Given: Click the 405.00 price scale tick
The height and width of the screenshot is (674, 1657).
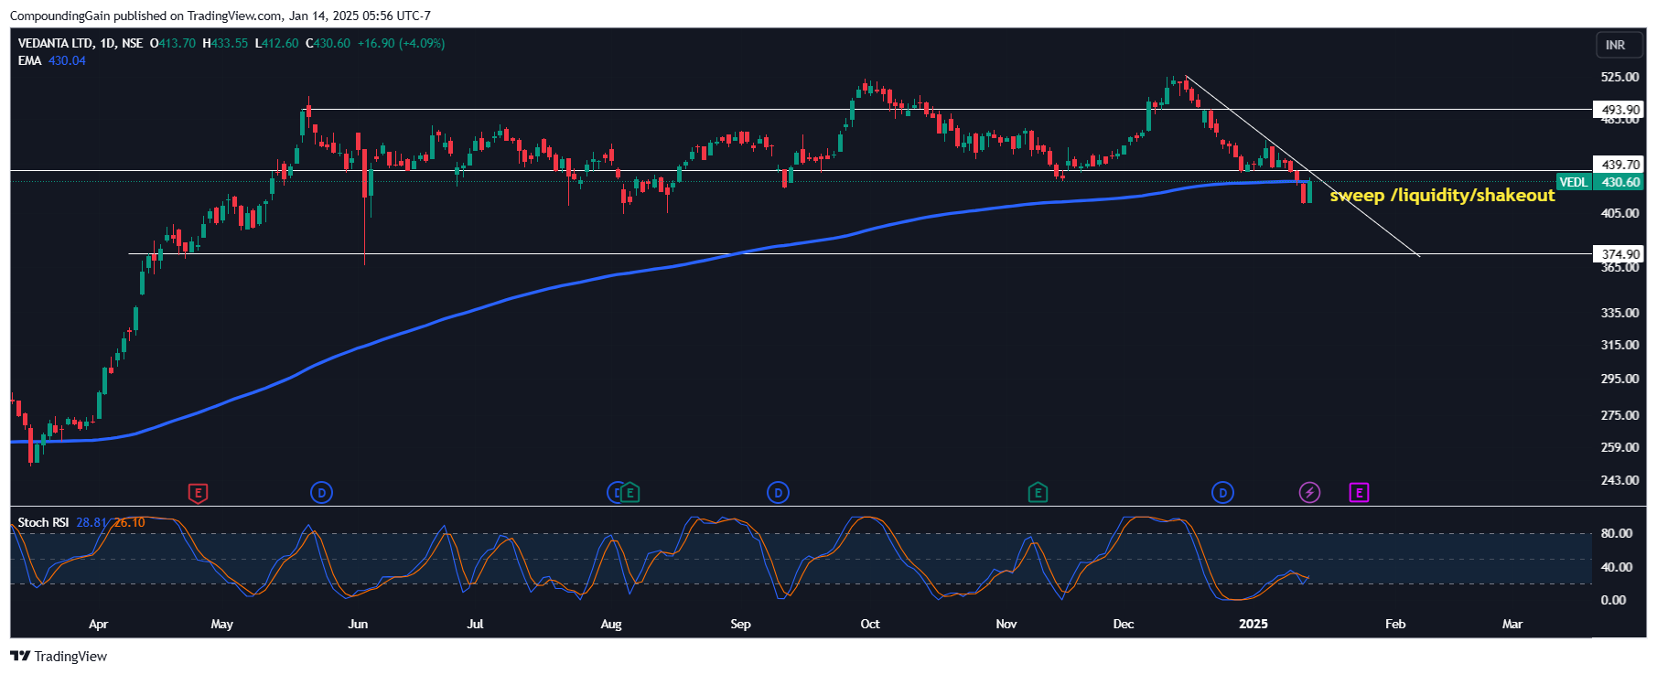Looking at the screenshot, I should coord(1619,213).
